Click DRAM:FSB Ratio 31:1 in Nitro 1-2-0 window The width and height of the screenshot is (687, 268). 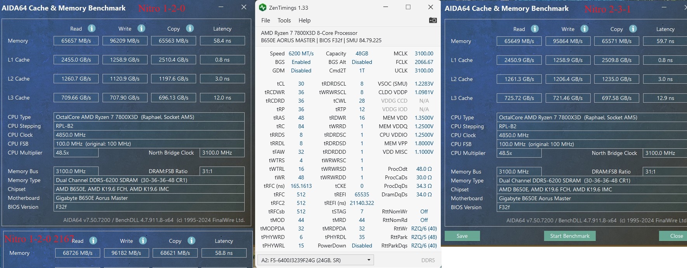coord(222,171)
